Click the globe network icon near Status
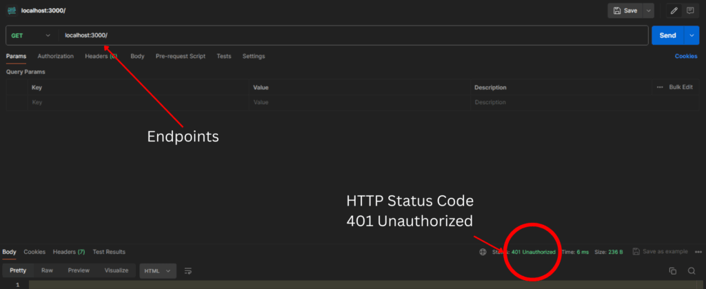Viewport: 706px width, 289px height. (x=483, y=252)
